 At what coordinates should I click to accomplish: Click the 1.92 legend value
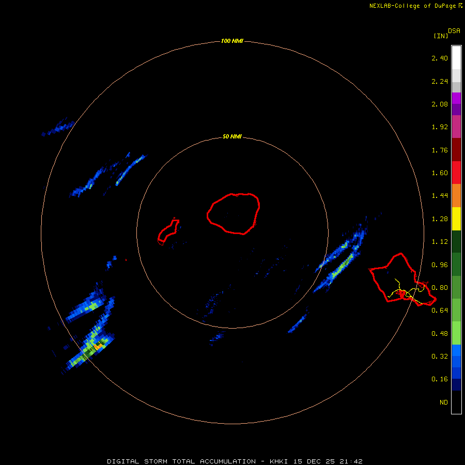[x=440, y=127]
